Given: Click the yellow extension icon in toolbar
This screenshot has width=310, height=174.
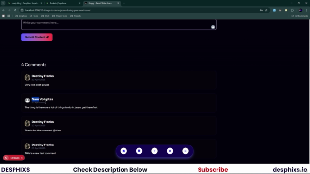Looking at the screenshot, I should click(x=286, y=10).
